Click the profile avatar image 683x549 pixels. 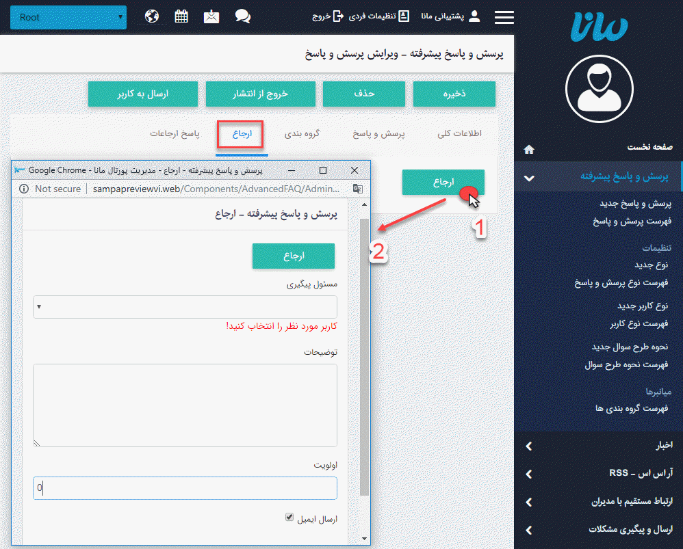coord(599,89)
